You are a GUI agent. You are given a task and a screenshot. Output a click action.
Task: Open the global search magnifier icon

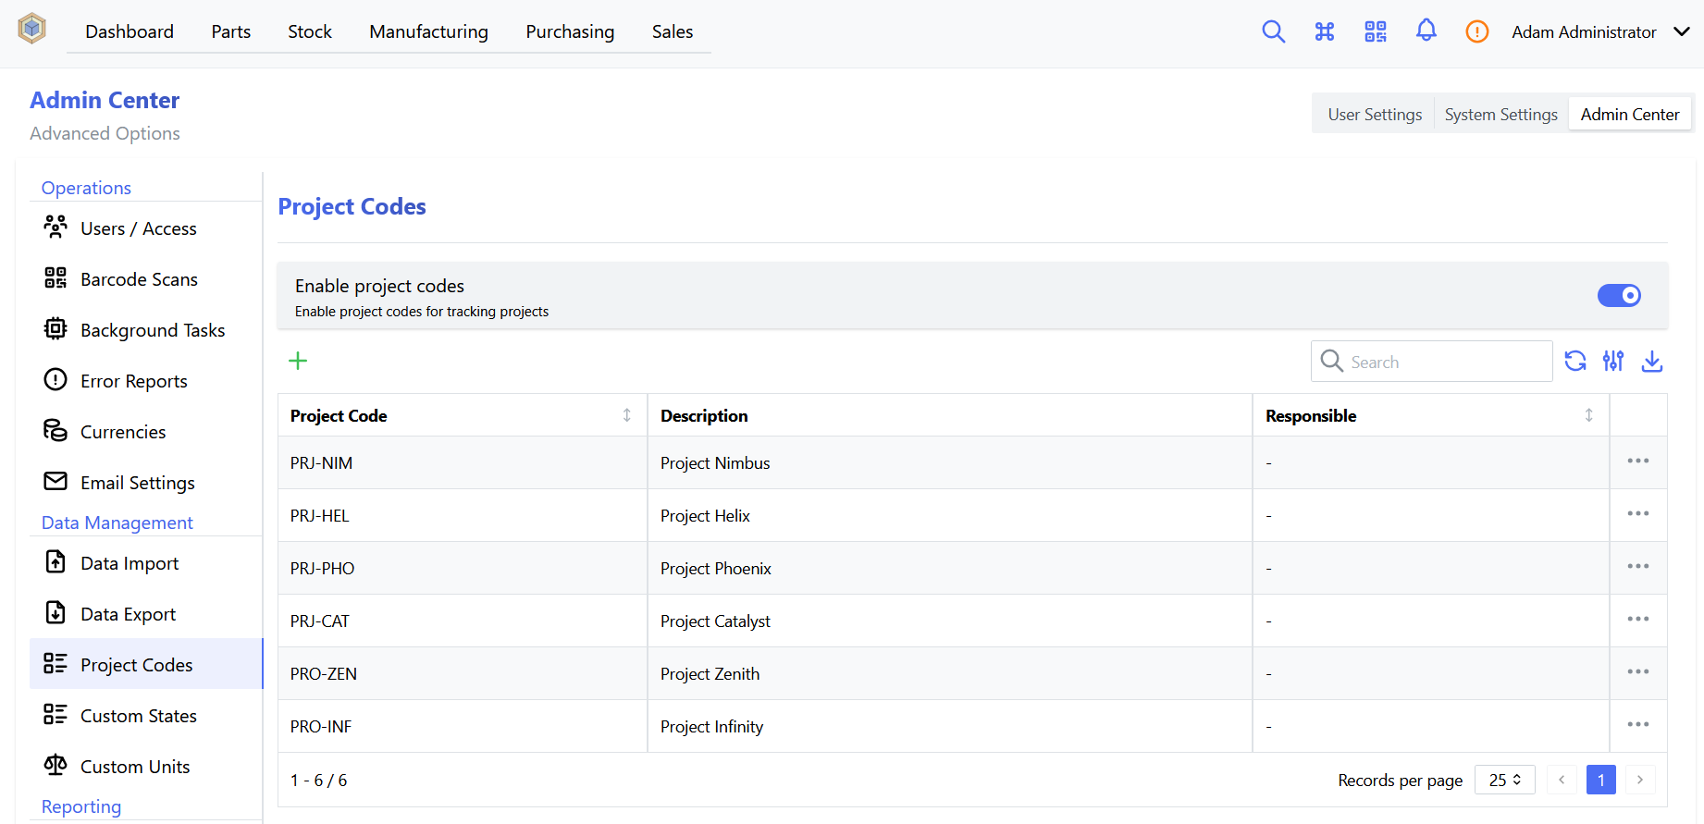tap(1273, 31)
